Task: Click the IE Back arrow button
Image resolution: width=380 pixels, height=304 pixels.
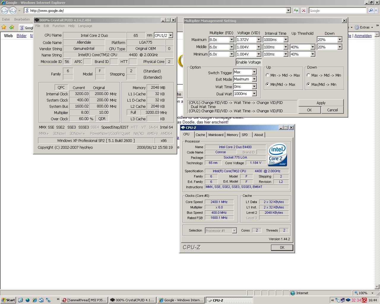Action: [x=4, y=10]
